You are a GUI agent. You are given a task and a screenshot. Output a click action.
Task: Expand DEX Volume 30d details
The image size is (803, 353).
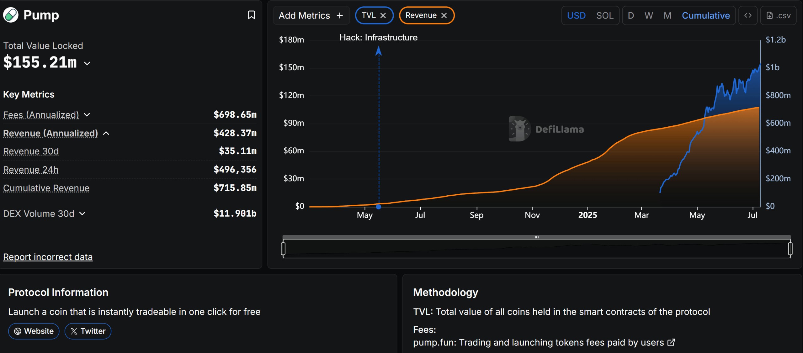coord(82,213)
